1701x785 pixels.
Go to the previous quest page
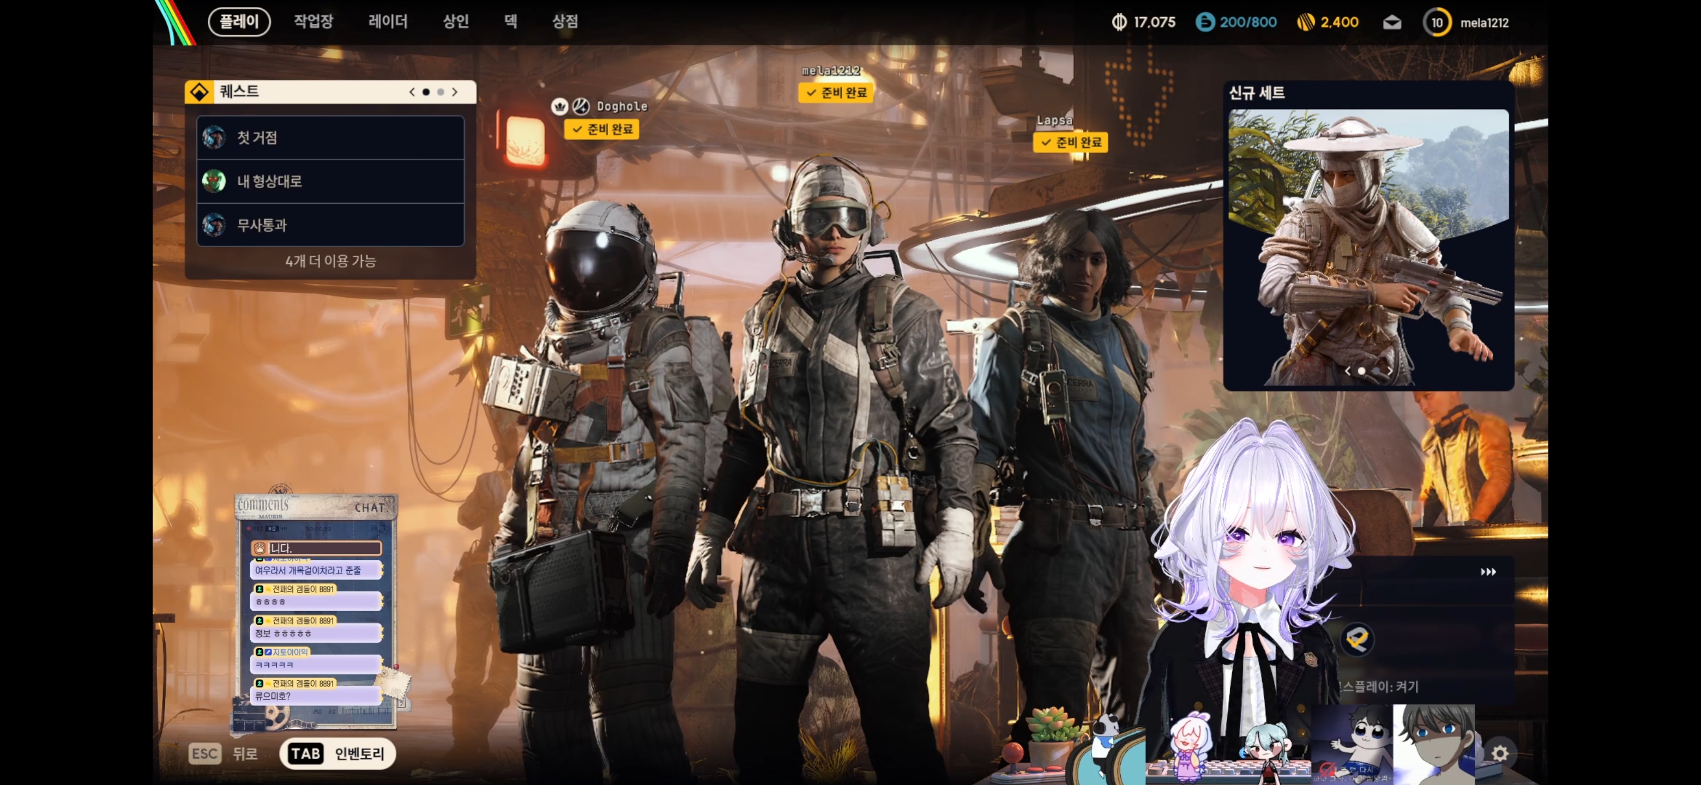click(412, 92)
